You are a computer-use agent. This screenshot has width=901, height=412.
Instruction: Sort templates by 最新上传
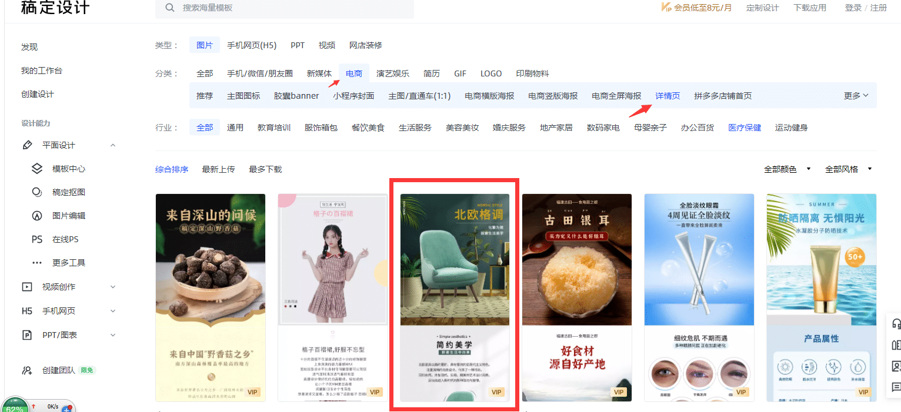pyautogui.click(x=218, y=169)
